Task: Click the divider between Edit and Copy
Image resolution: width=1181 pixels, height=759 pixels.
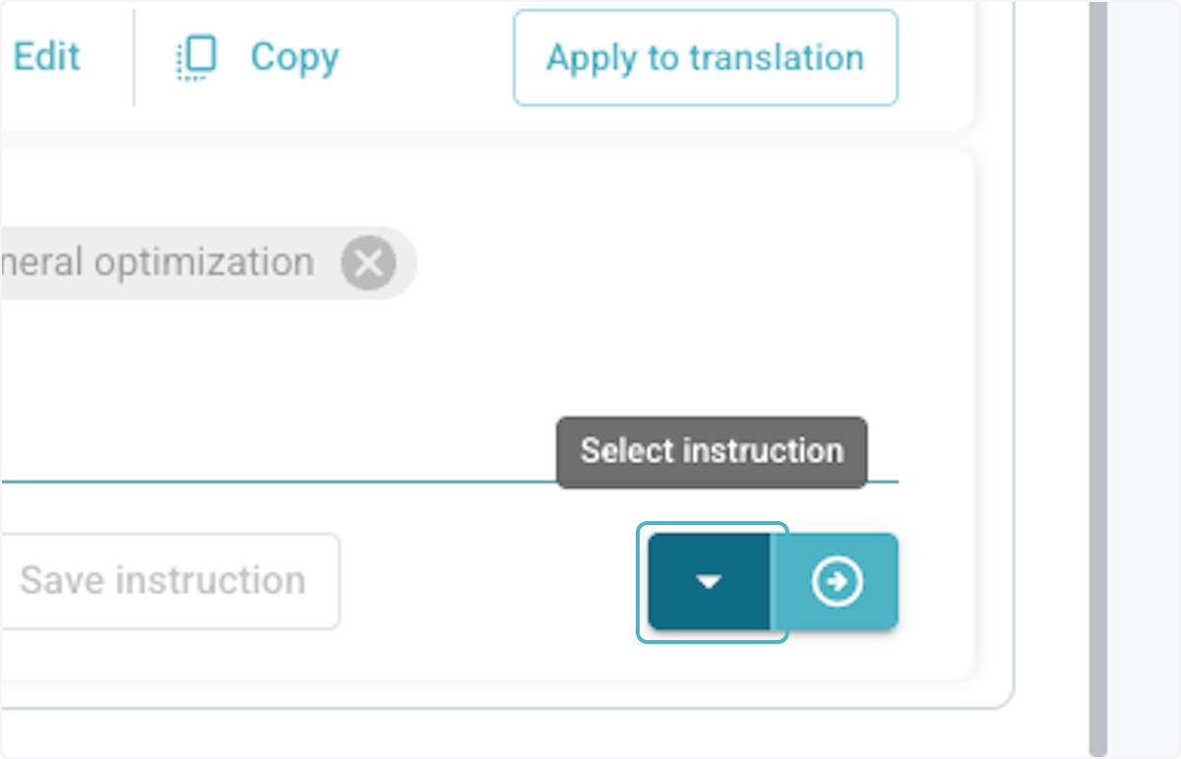Action: (134, 58)
